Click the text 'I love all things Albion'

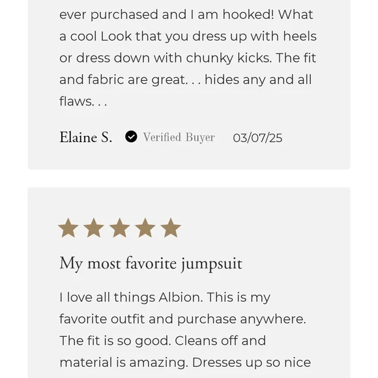point(131,297)
